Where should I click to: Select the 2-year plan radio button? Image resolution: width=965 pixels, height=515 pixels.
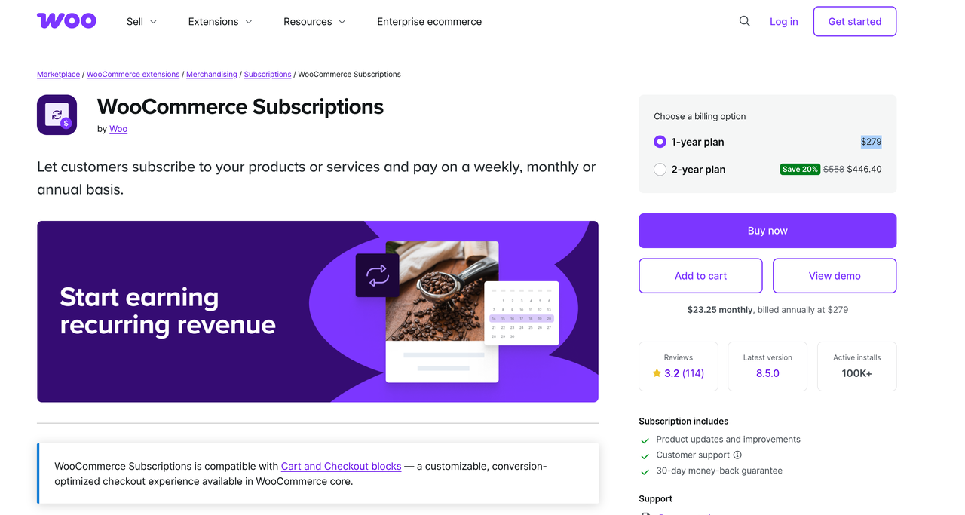[x=660, y=169]
